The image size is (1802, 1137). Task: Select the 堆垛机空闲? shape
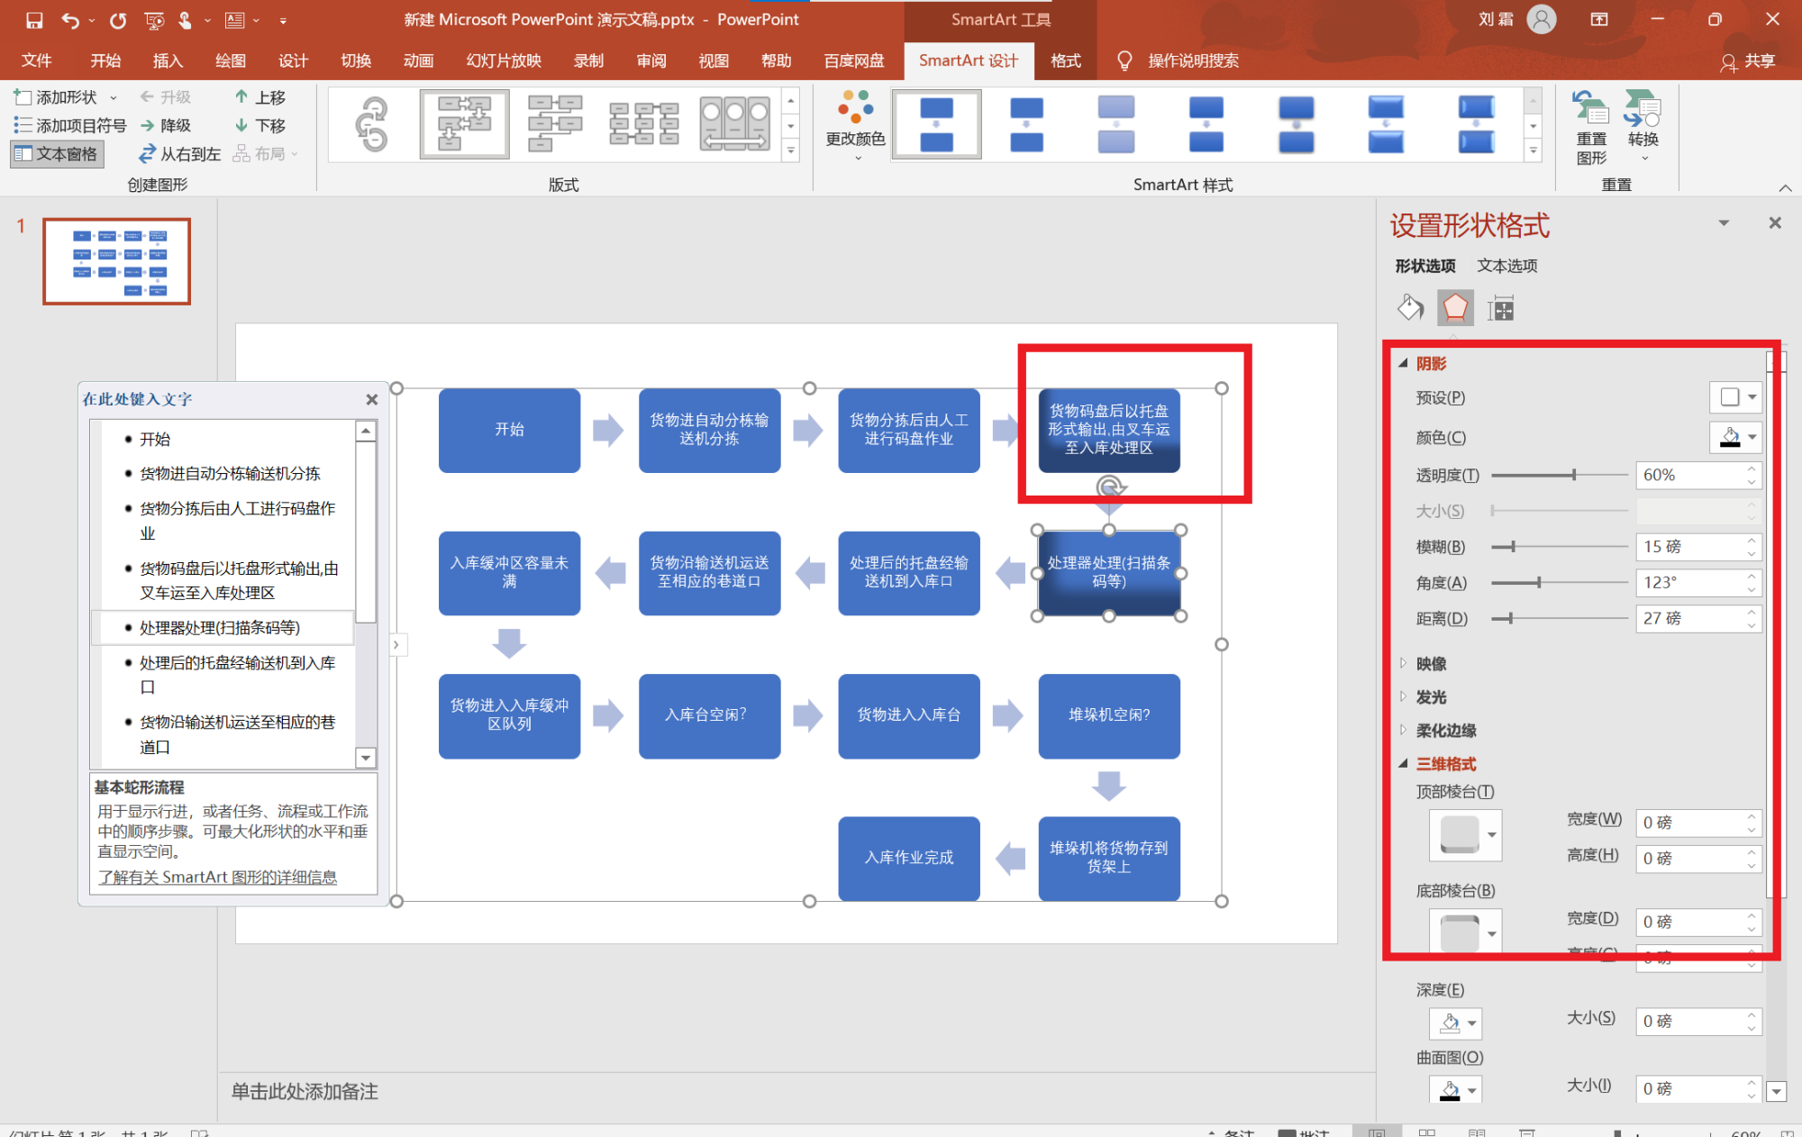(x=1108, y=715)
